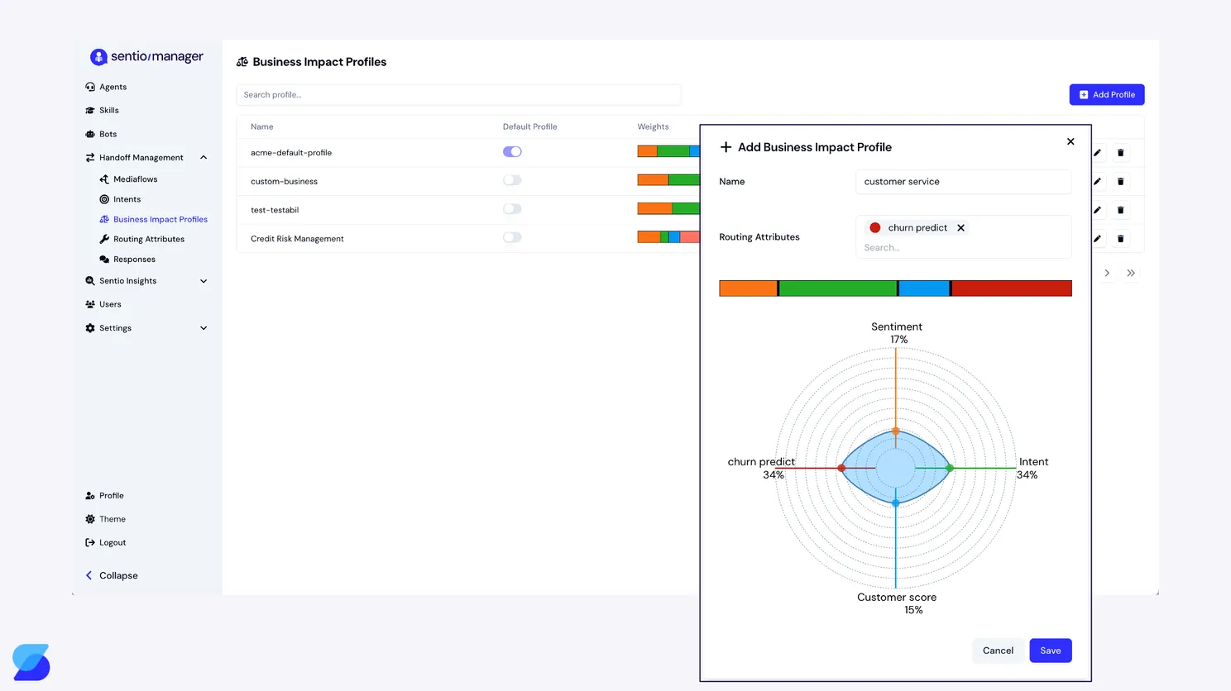Image resolution: width=1231 pixels, height=691 pixels.
Task: Click the Intent handle on radar chart
Action: pyautogui.click(x=950, y=469)
